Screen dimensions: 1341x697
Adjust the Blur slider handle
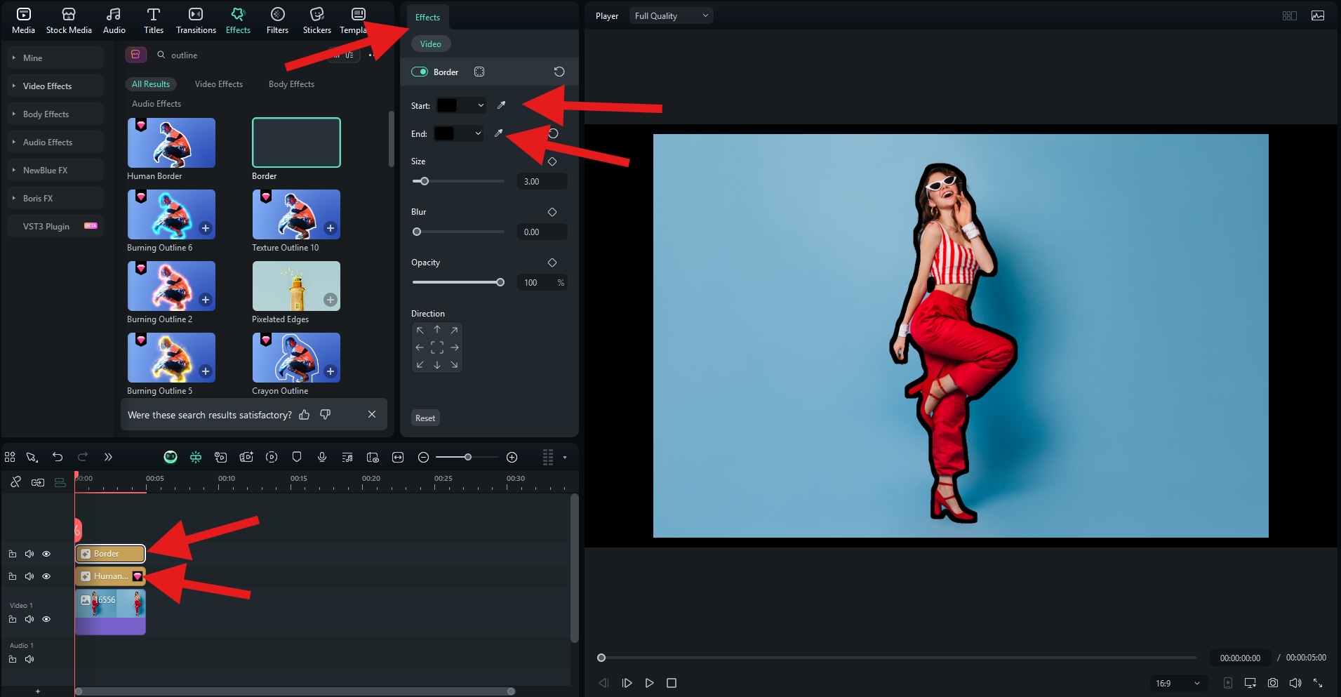[x=417, y=232]
